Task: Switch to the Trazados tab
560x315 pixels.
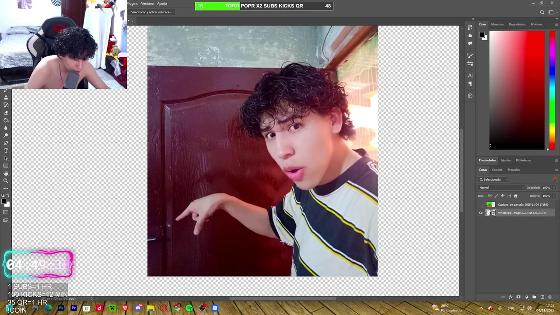Action: pos(514,170)
